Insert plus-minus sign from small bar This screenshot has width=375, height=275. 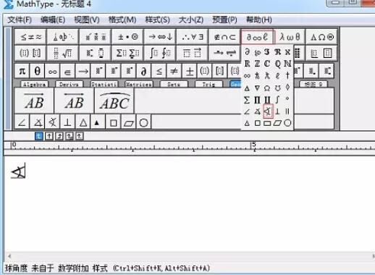pyautogui.click(x=190, y=71)
